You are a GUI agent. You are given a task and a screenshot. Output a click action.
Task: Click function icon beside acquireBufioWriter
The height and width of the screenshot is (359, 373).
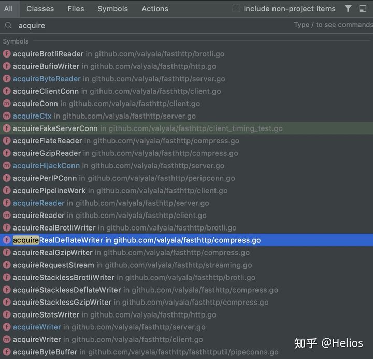pos(7,66)
